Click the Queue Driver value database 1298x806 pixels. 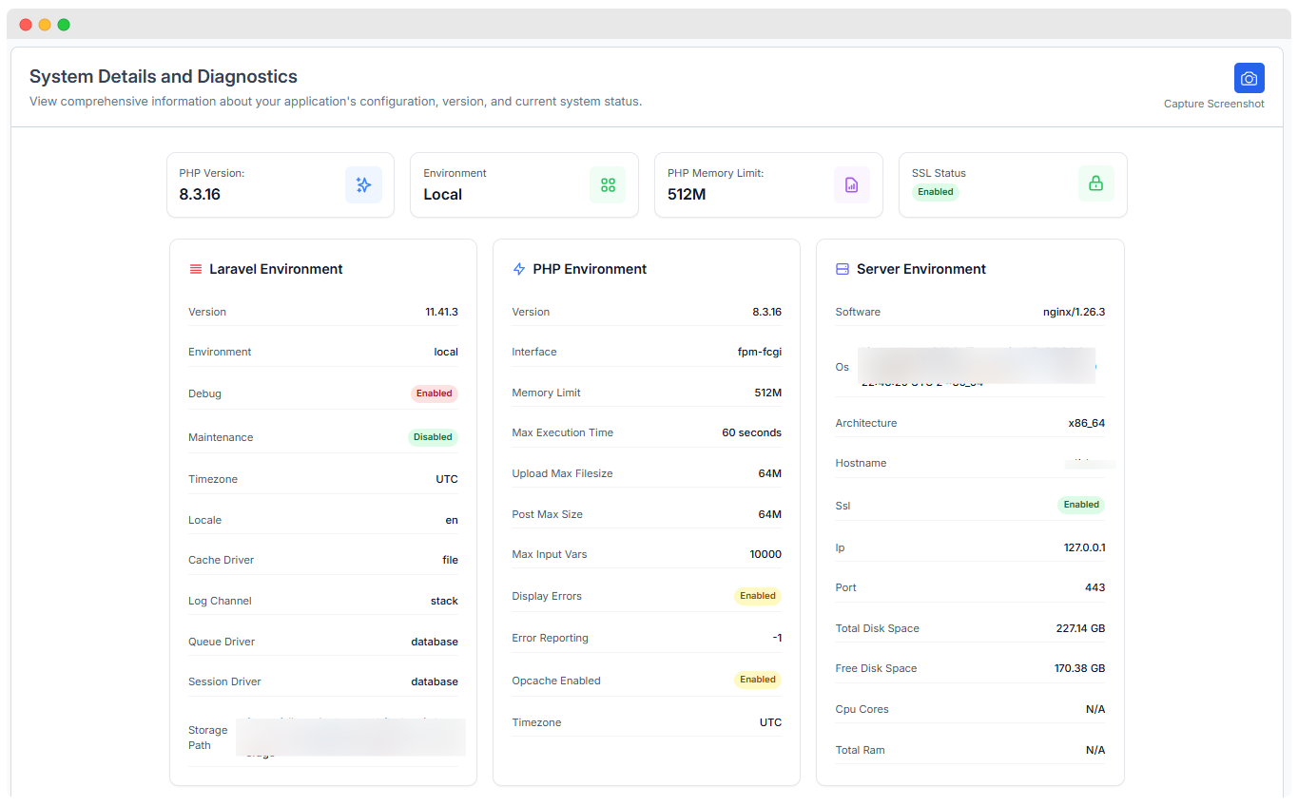[x=435, y=642]
